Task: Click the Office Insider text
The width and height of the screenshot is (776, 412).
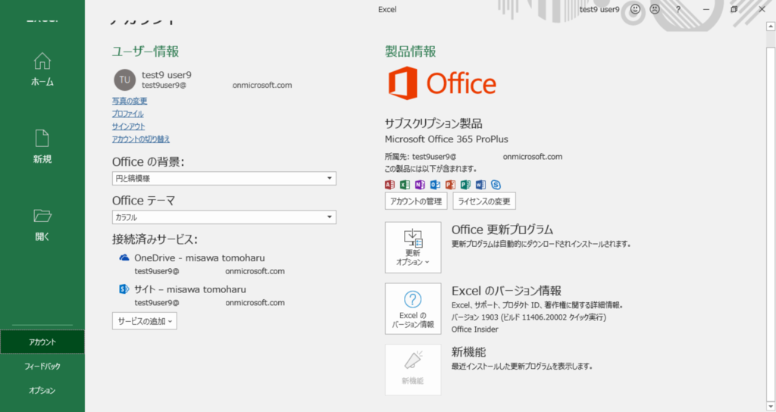Action: (x=474, y=329)
